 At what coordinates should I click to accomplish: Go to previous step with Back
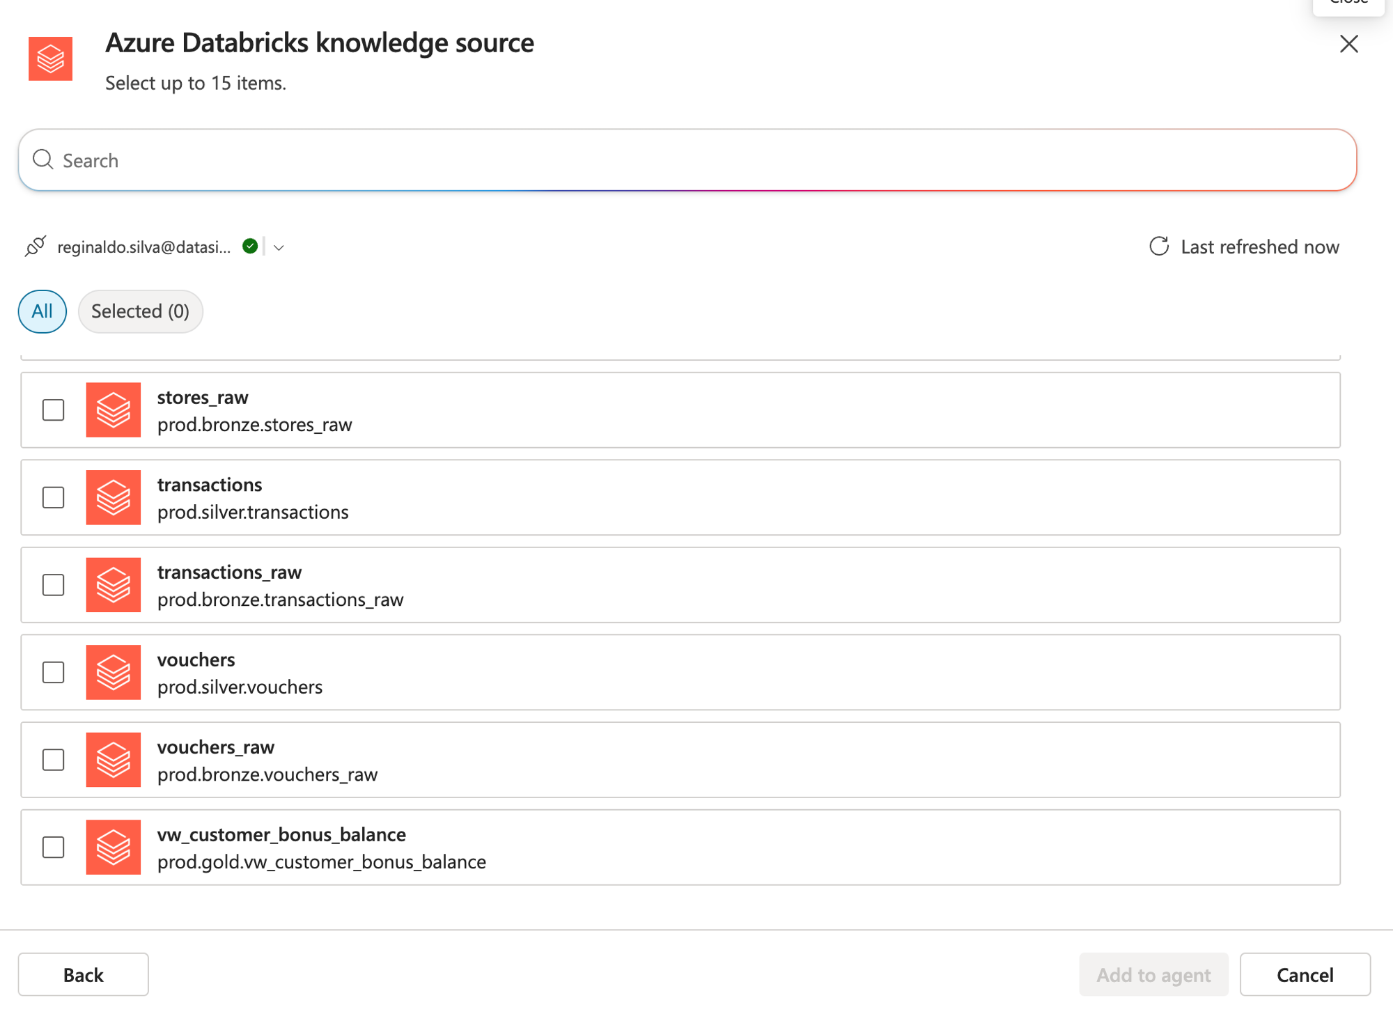tap(84, 974)
